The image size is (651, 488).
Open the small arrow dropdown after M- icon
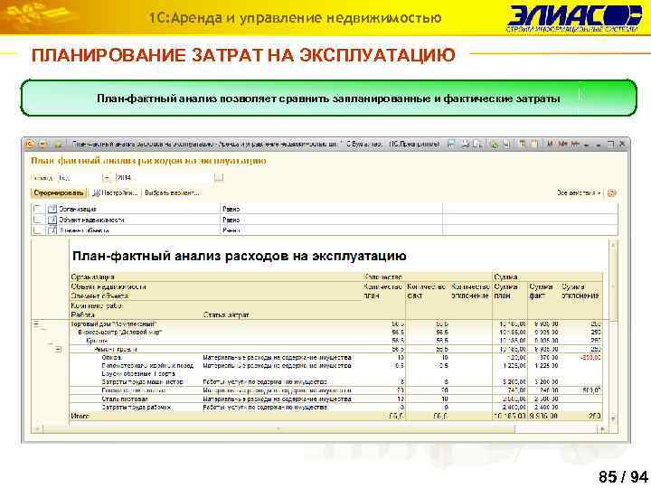586,145
